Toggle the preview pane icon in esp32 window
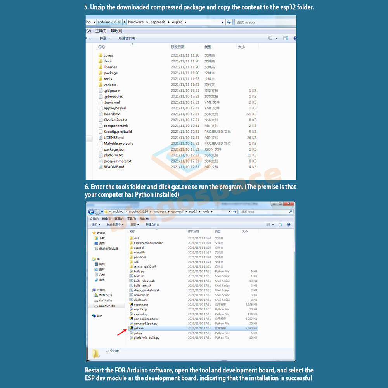Screen dimensions: 388x388 (286, 38)
